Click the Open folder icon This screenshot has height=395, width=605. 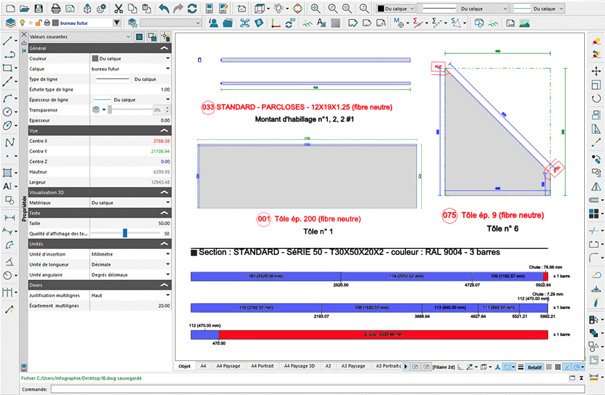tap(24, 8)
